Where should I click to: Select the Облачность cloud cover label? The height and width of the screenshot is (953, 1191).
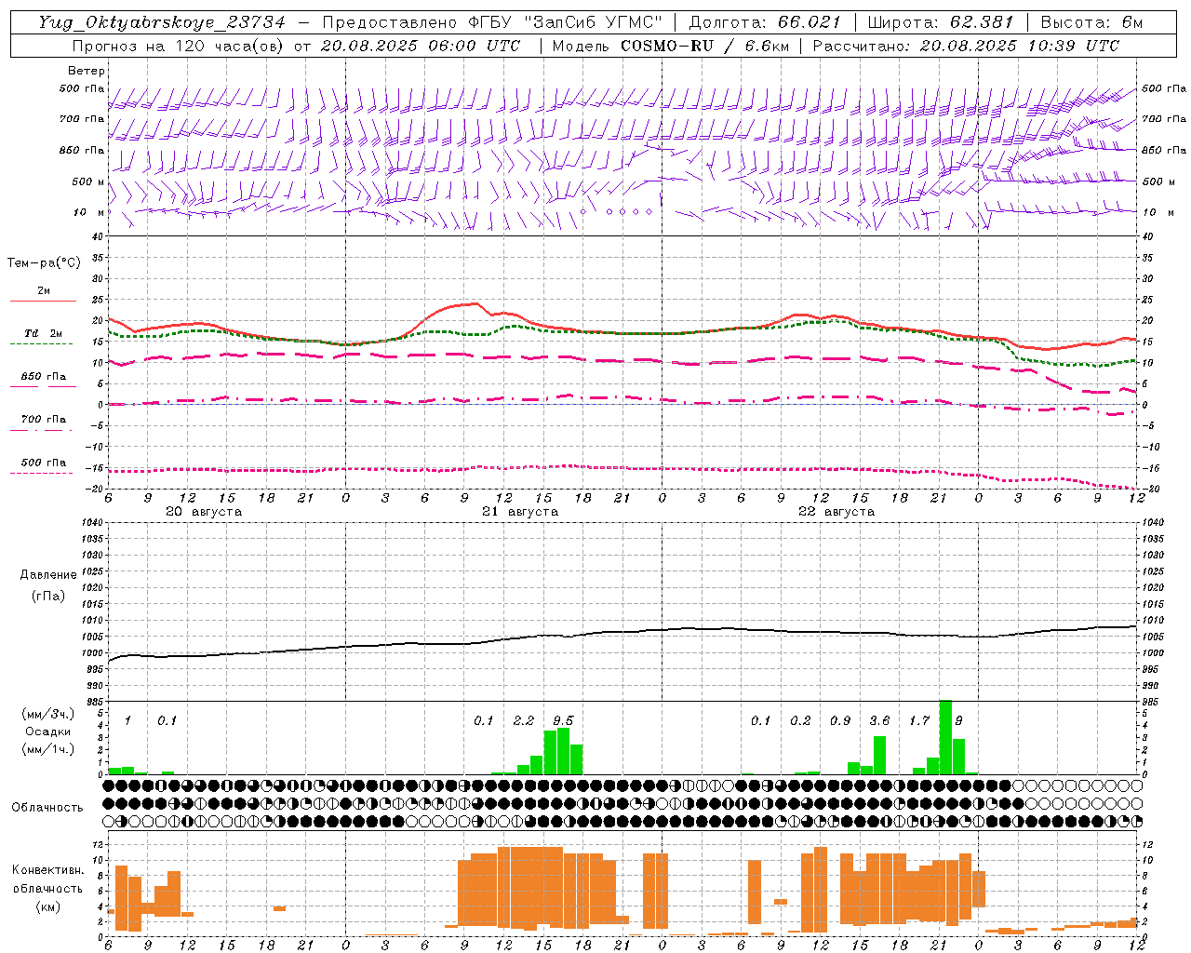click(x=47, y=808)
